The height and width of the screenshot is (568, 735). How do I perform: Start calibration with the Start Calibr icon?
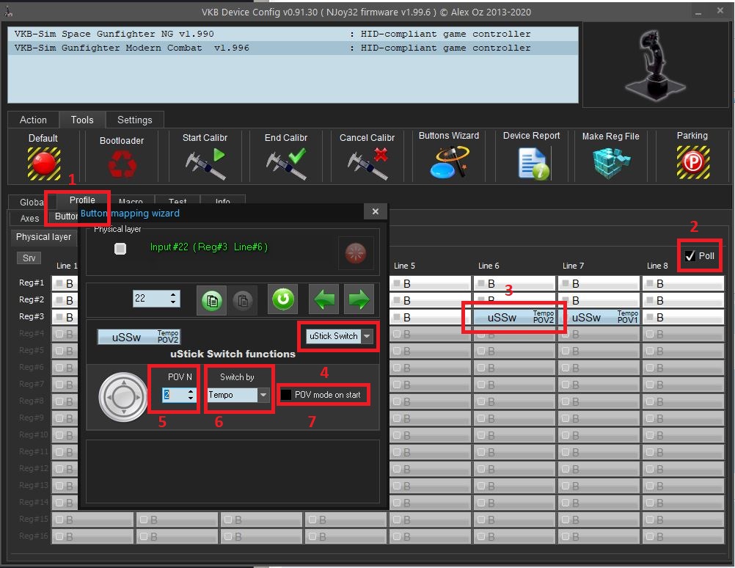(205, 163)
